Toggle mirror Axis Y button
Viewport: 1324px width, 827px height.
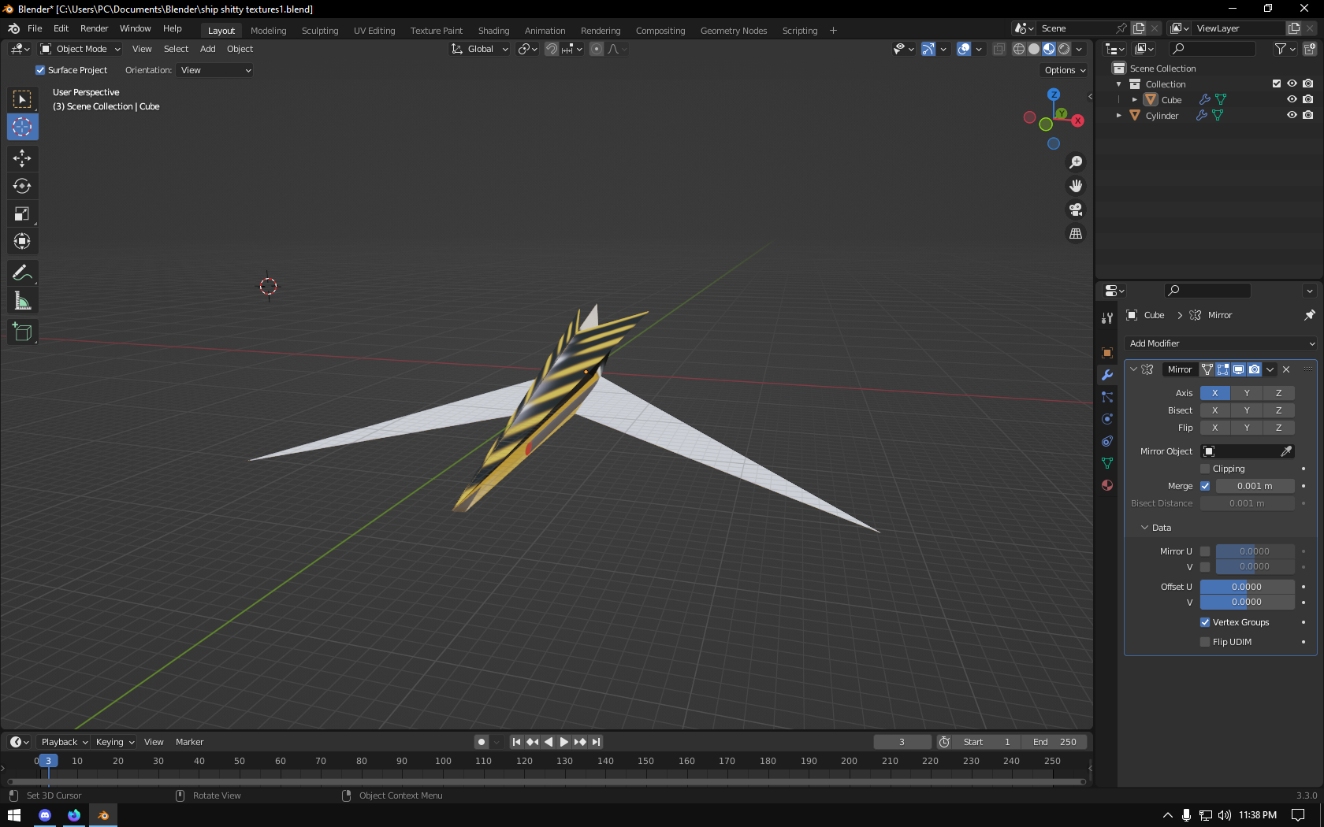coord(1247,393)
